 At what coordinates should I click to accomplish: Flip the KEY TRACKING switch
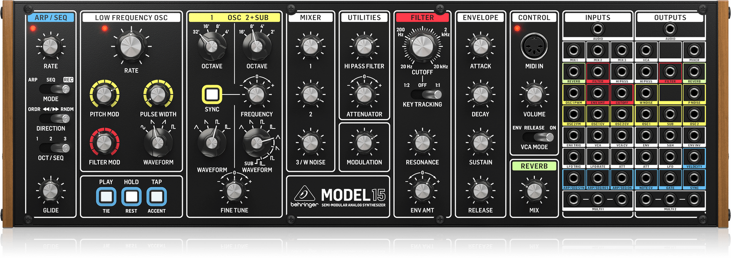[426, 95]
